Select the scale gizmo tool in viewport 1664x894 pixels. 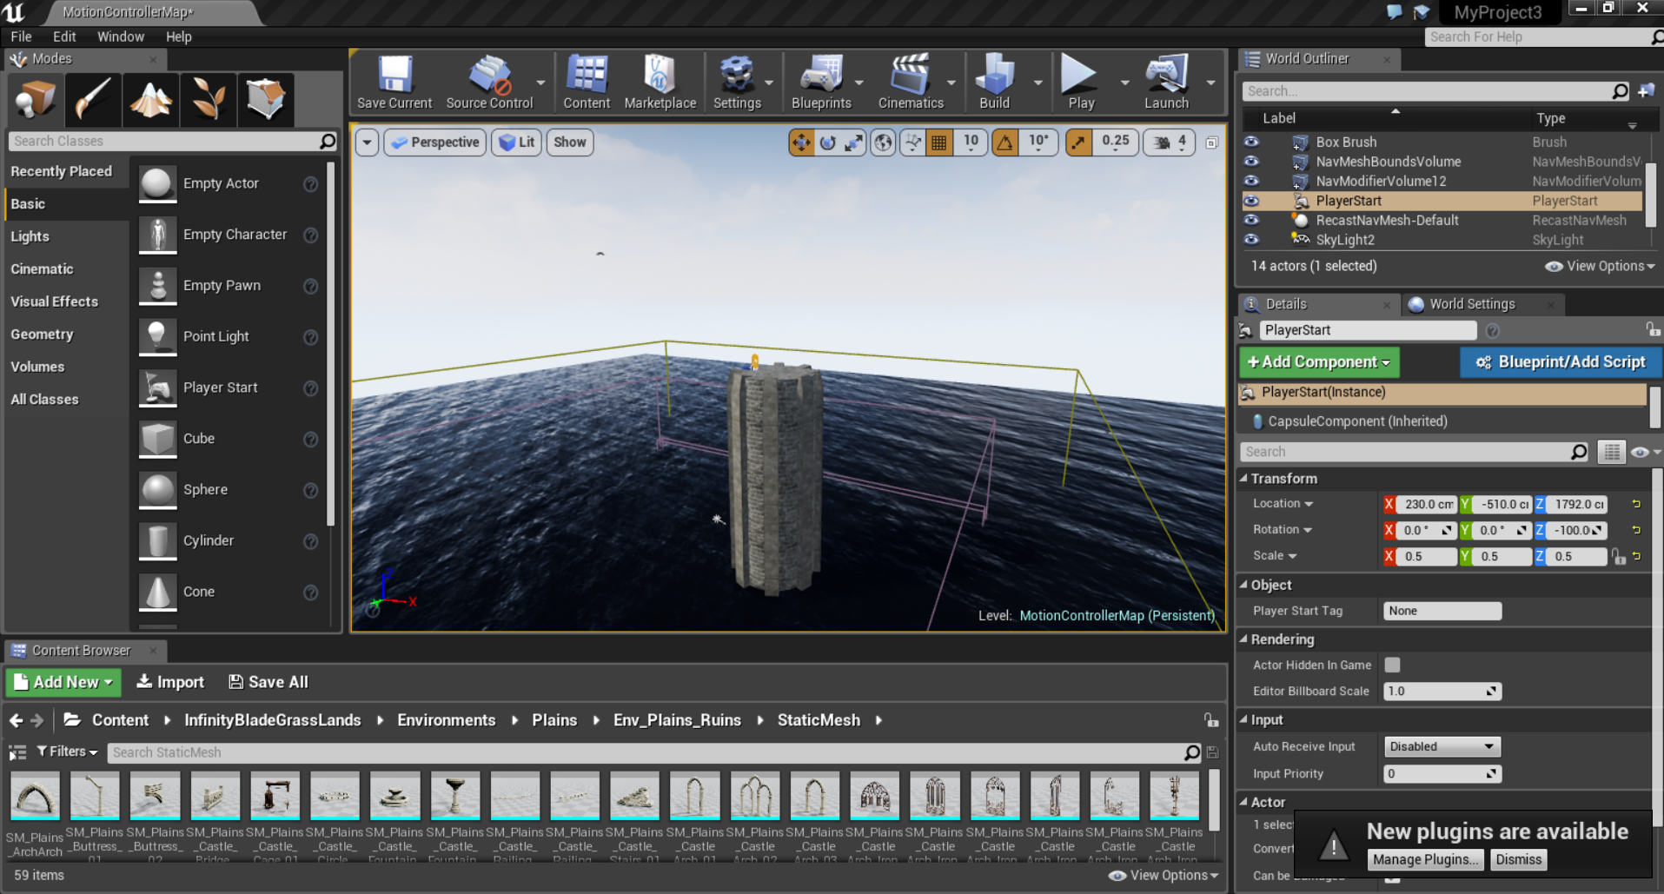coord(854,142)
